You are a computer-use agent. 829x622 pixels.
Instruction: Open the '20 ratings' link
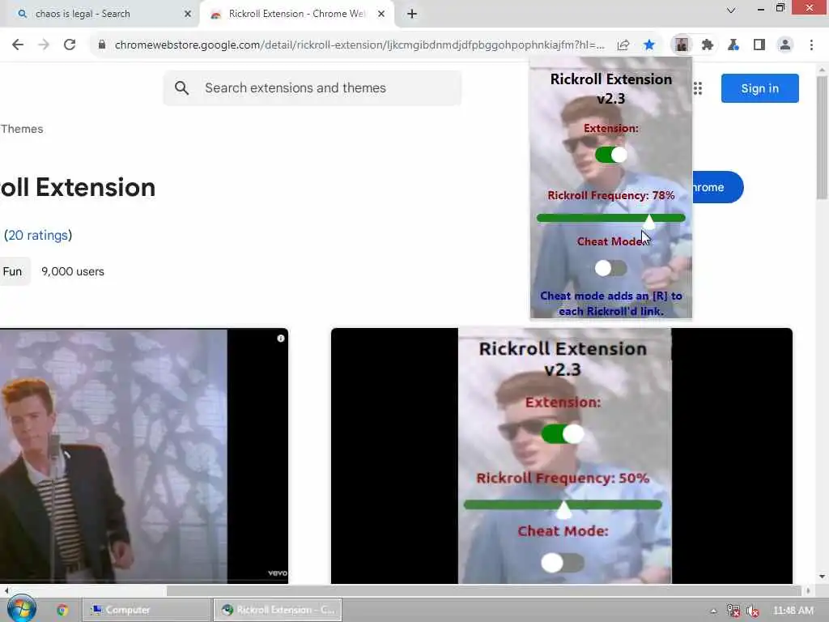tap(37, 236)
